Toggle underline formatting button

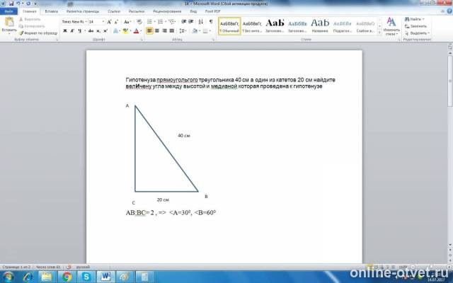(80, 31)
